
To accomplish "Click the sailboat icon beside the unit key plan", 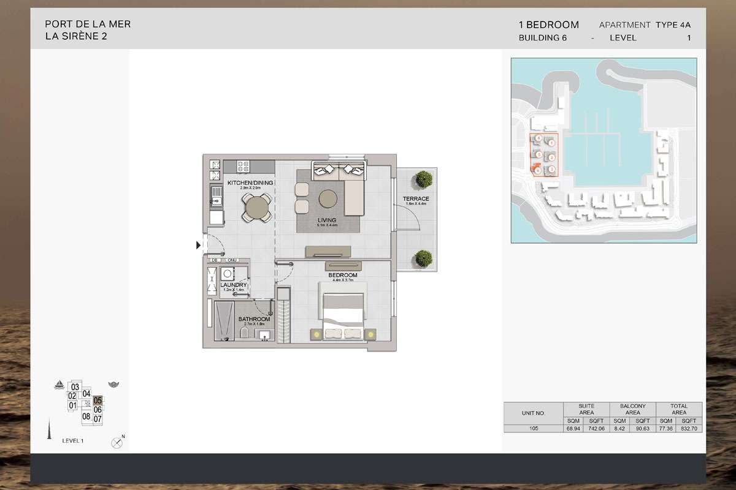I will (59, 385).
